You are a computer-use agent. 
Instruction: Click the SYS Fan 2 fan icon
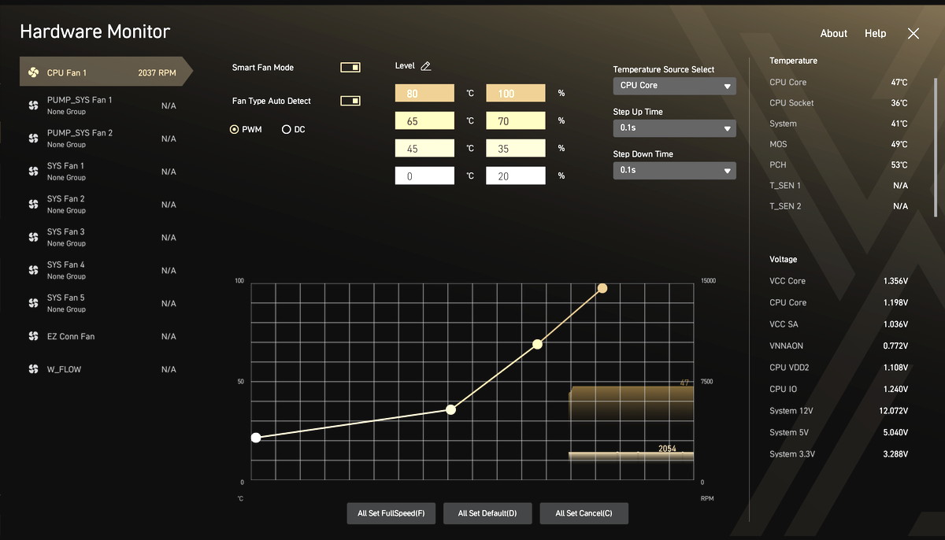(33, 204)
